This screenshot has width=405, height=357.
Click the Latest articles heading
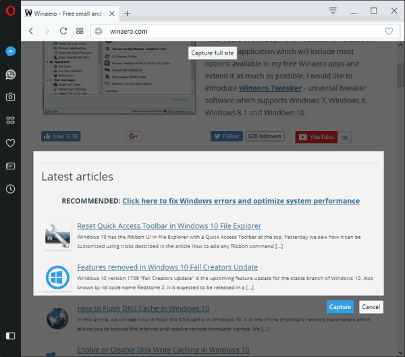77,177
